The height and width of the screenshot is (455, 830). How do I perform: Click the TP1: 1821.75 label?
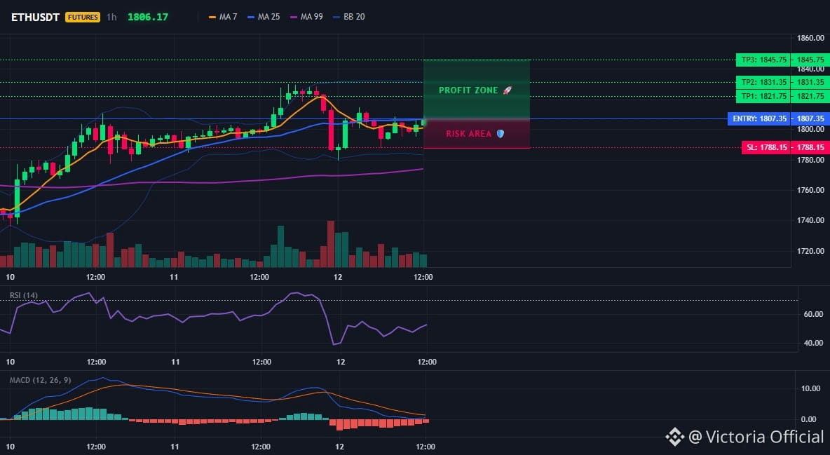(763, 97)
